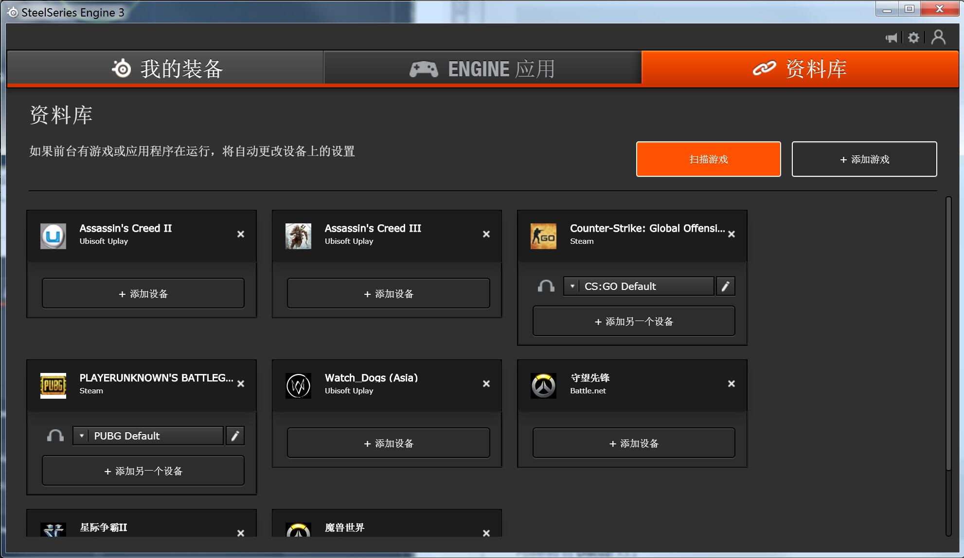Add device to Assassin's Creed II
The image size is (964, 558).
[x=143, y=293]
